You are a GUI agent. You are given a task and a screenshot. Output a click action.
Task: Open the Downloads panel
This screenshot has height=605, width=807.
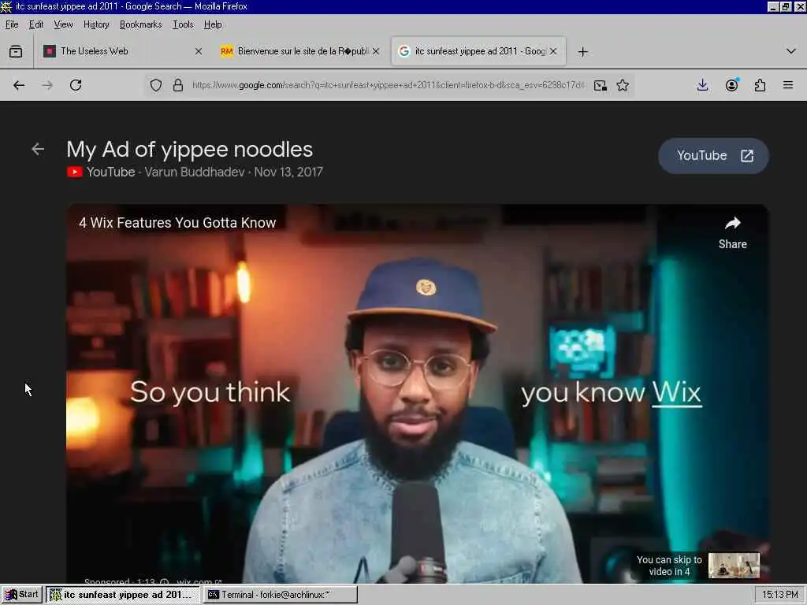pyautogui.click(x=702, y=85)
